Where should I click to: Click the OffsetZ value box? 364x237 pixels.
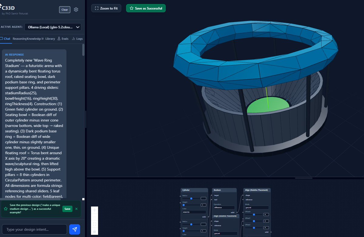pos(266,228)
